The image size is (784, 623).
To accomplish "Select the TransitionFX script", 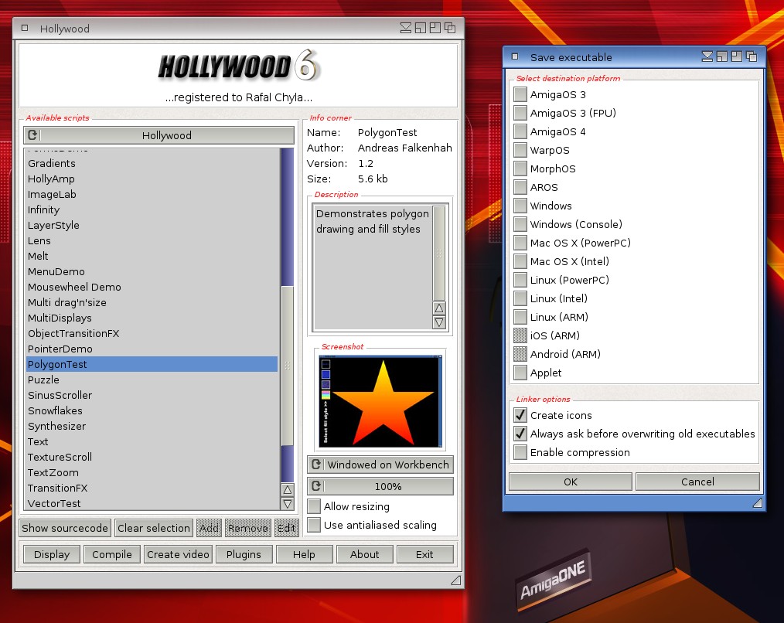I will coord(152,488).
